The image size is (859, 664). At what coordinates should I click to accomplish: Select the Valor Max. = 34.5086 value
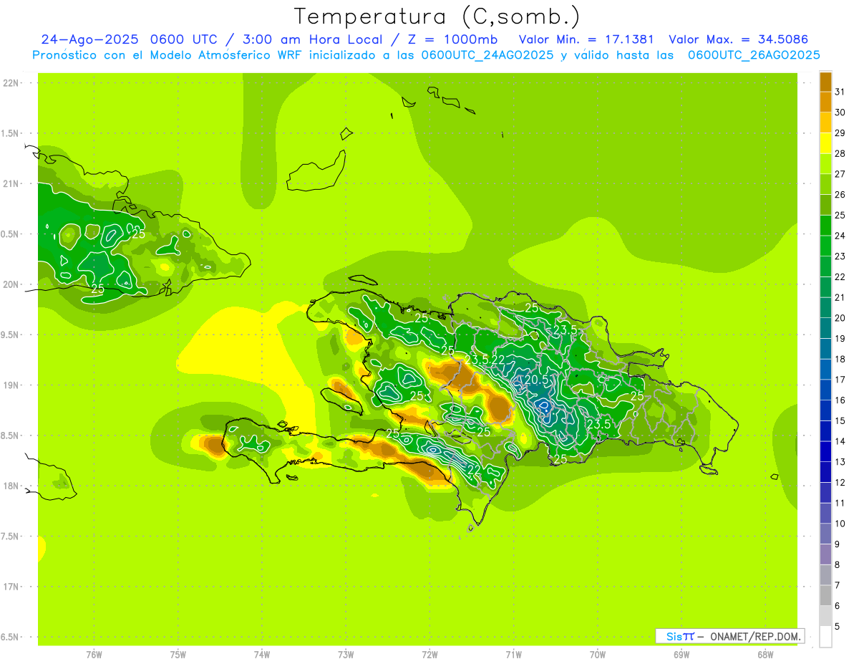(738, 39)
